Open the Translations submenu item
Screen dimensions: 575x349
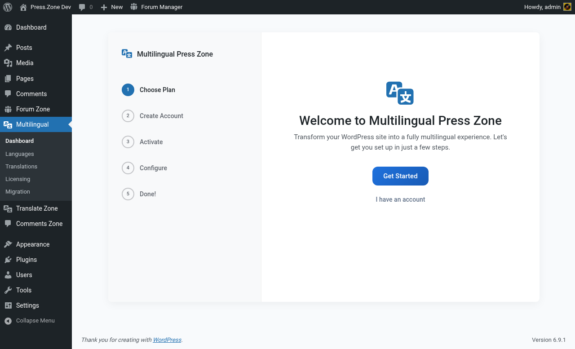click(36, 167)
